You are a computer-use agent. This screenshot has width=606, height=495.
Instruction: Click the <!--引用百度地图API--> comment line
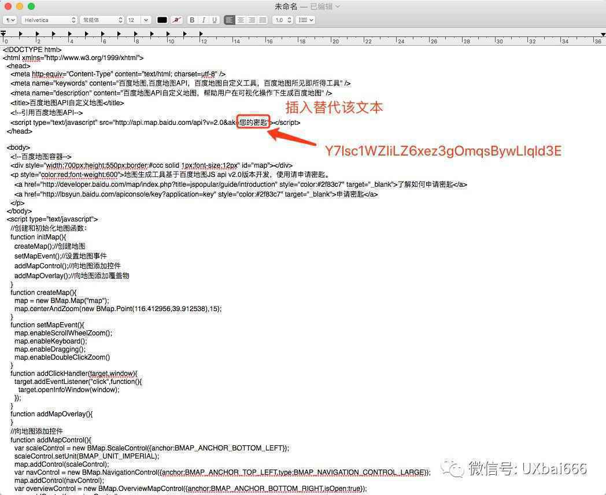coord(46,112)
